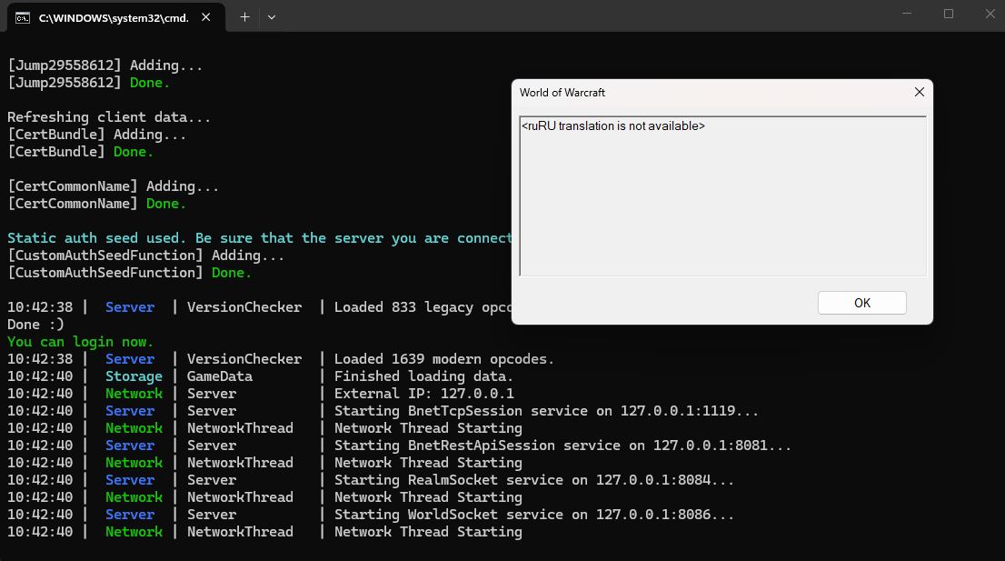The width and height of the screenshot is (1005, 561).
Task: Click 'Finished loading data.' text
Action: pos(423,376)
